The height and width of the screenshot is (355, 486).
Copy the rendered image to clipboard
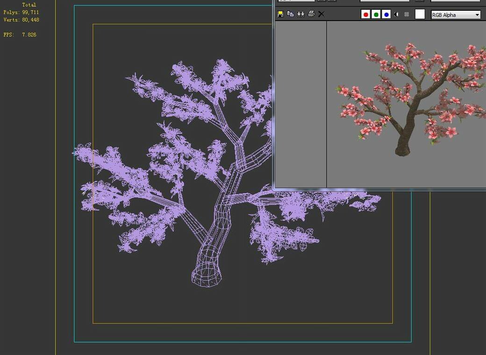pos(290,14)
